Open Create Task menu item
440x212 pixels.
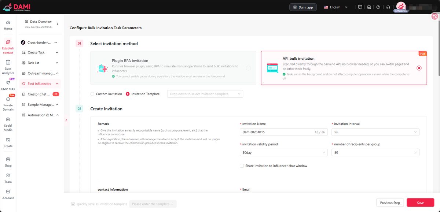(40, 53)
